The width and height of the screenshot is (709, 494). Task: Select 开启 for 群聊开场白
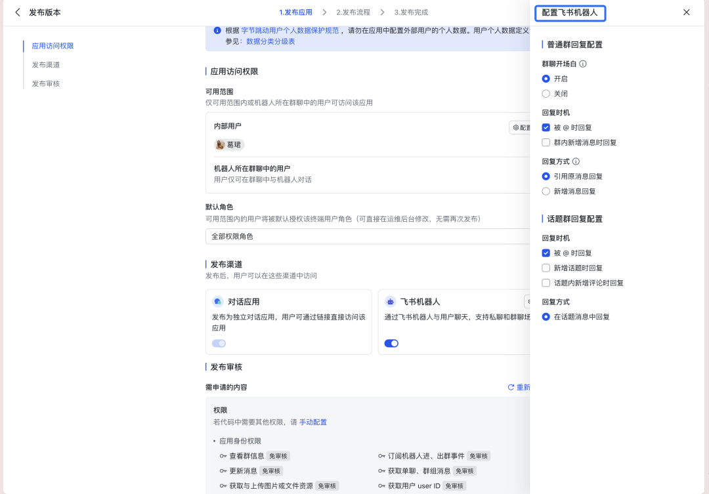pos(546,79)
